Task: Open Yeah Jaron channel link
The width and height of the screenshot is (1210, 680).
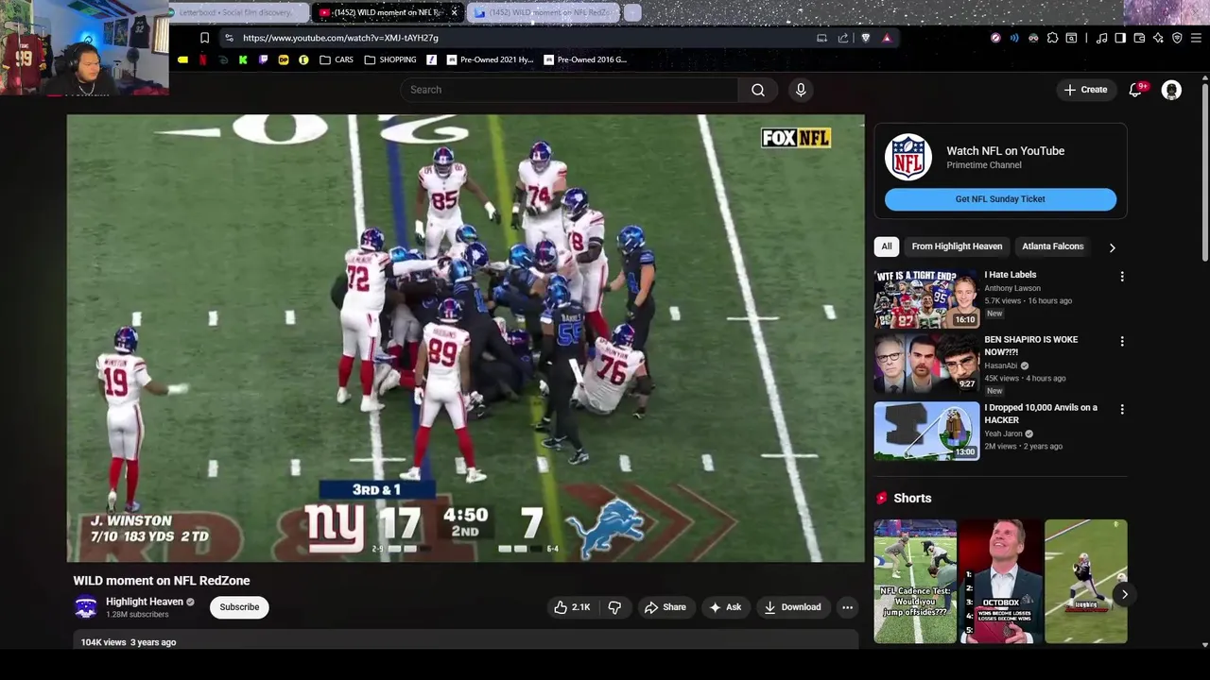Action: click(x=1004, y=433)
